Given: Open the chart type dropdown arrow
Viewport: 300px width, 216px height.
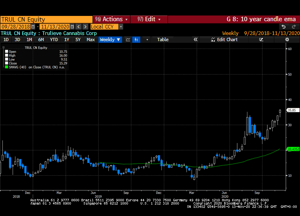Looking at the screenshot, I should point(147,40).
